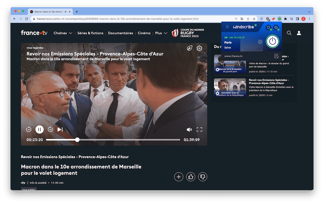The image size is (324, 204).
Task: Click the Windscribe extension toolbar icon
Action: pos(279,19)
